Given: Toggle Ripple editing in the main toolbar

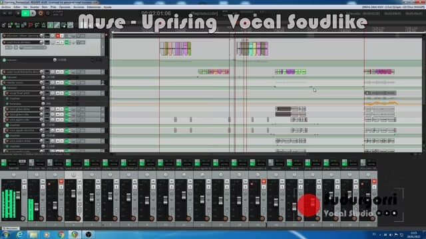Looking at the screenshot, I should coord(64,25).
